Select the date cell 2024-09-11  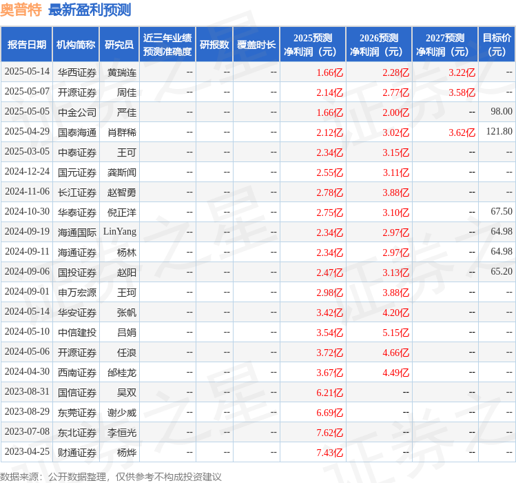(x=27, y=252)
